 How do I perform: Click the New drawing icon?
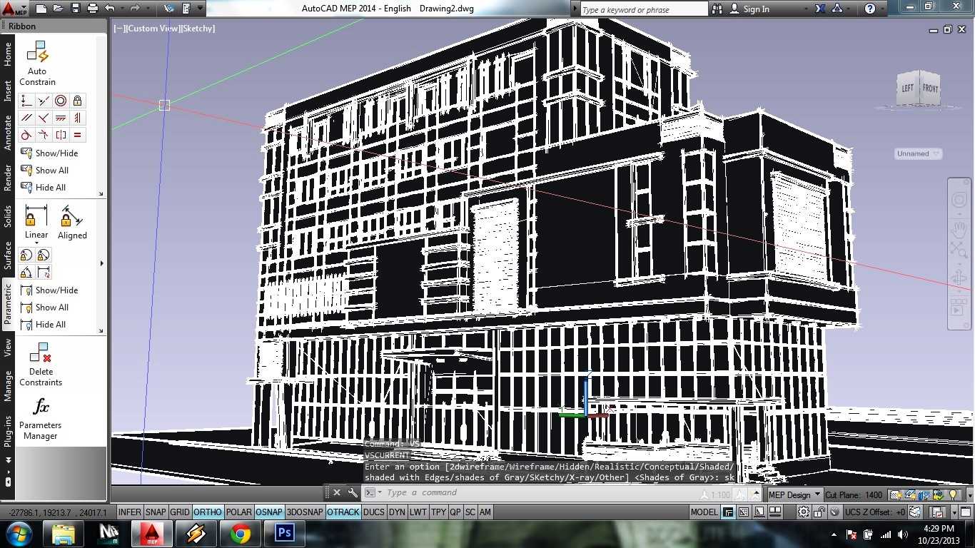(x=41, y=9)
